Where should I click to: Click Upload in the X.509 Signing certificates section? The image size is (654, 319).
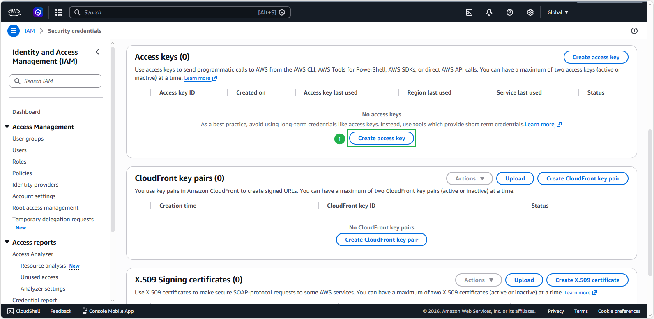(x=524, y=280)
